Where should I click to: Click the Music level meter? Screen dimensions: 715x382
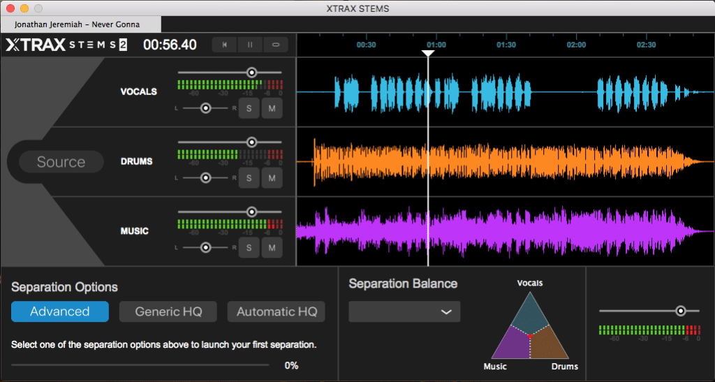coord(230,224)
